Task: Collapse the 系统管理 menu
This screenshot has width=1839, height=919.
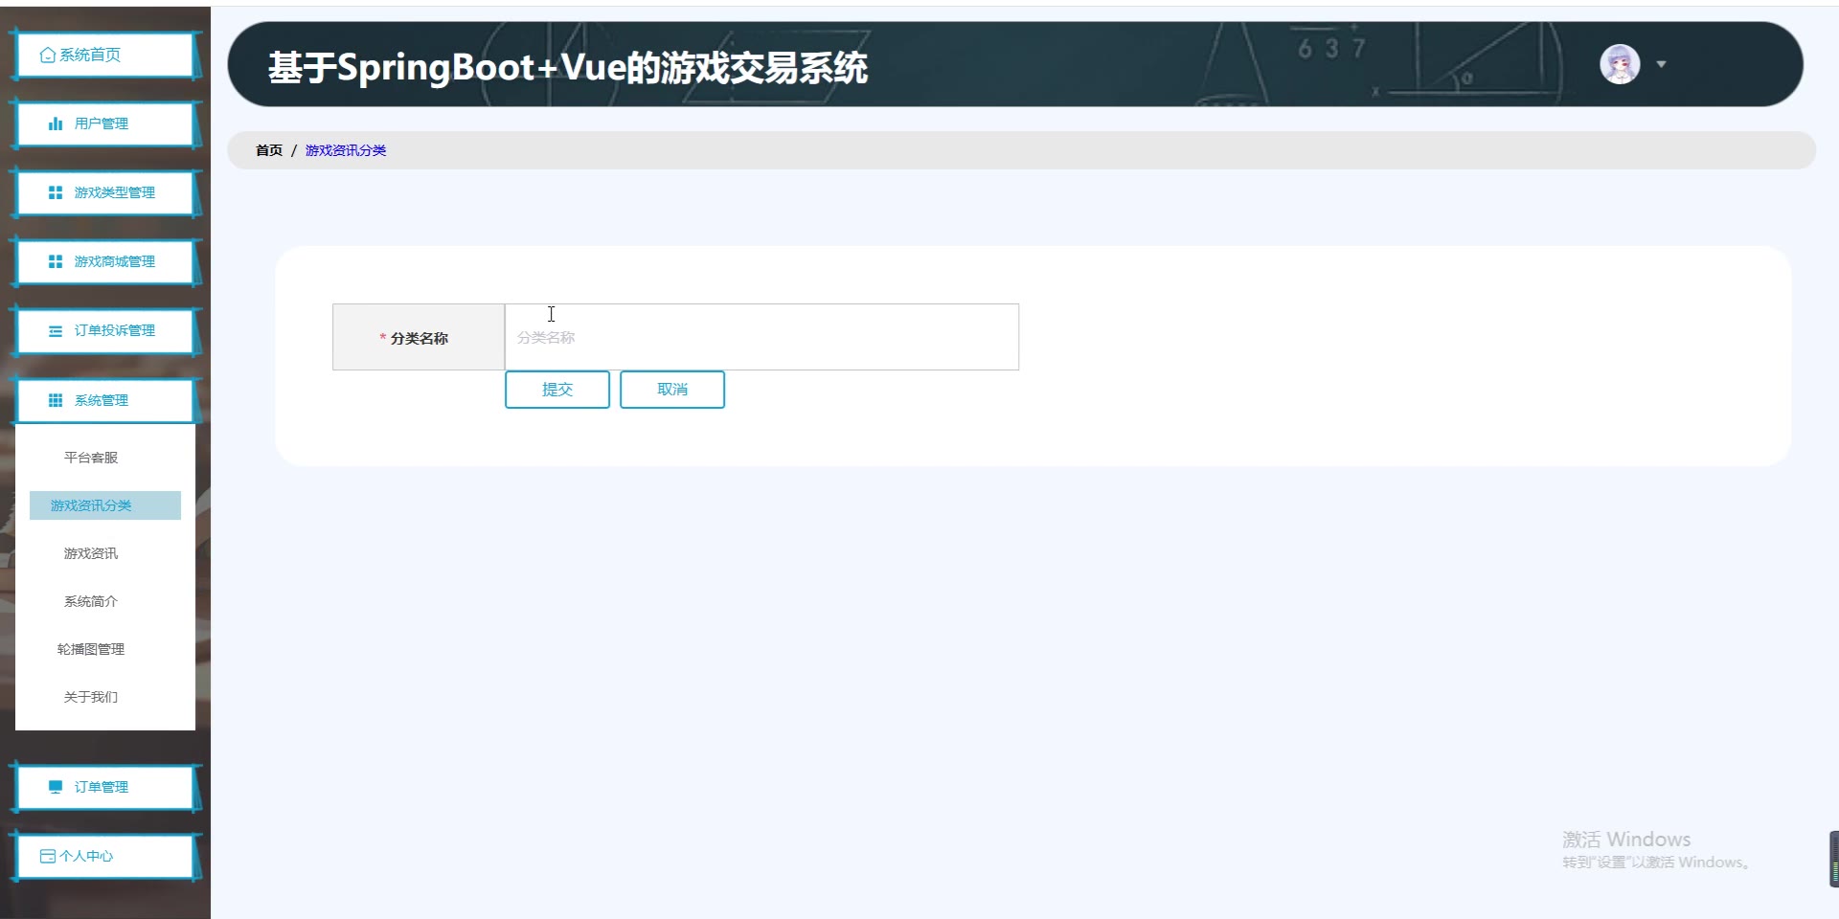Action: [x=105, y=400]
